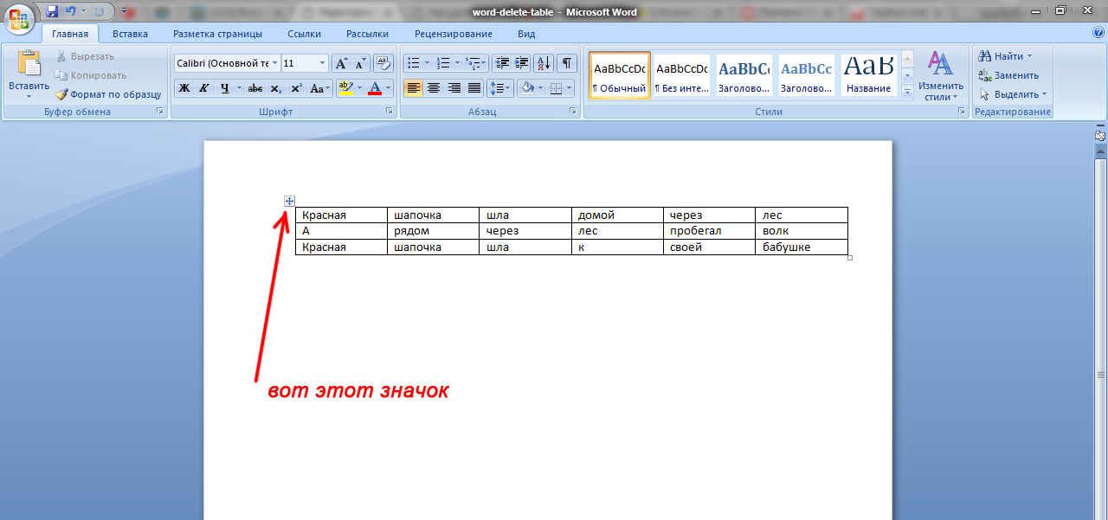Customize Quick Access toolbar dropdown
1108x520 pixels.
(x=126, y=12)
